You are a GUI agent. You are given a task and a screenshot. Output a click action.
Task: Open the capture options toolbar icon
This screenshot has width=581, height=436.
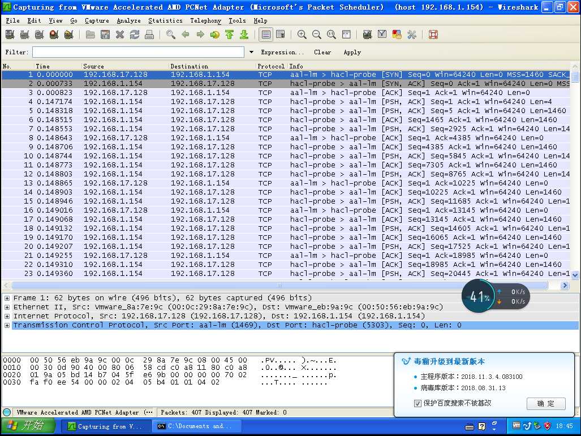pos(24,35)
